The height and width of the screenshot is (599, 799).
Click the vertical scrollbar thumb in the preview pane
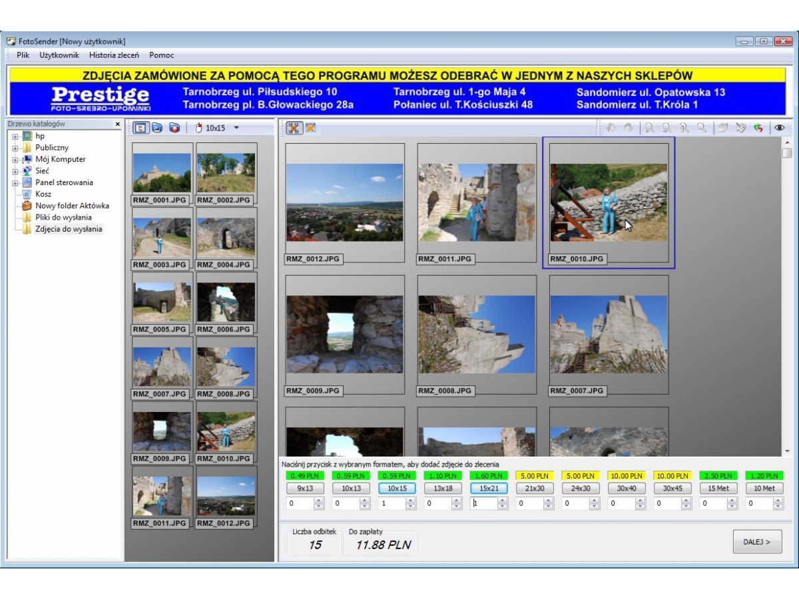[787, 153]
